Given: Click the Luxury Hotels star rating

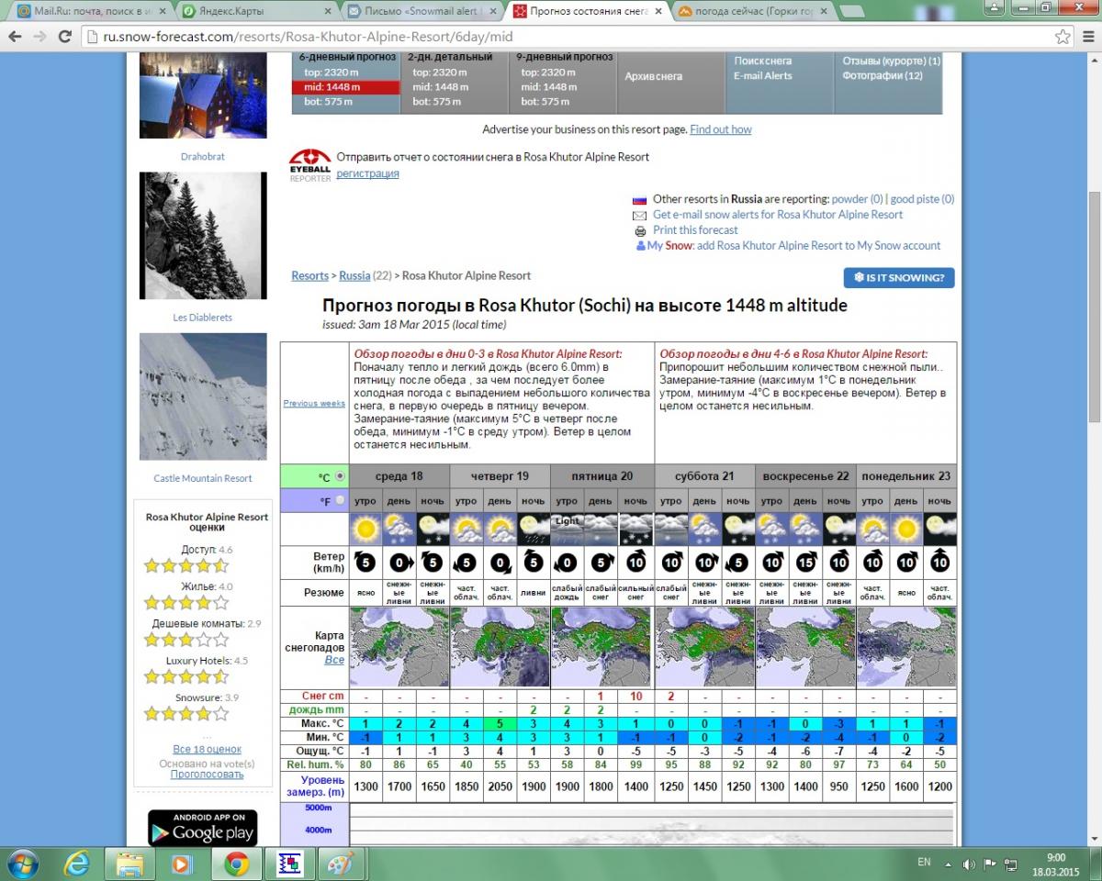Looking at the screenshot, I should tap(186, 677).
